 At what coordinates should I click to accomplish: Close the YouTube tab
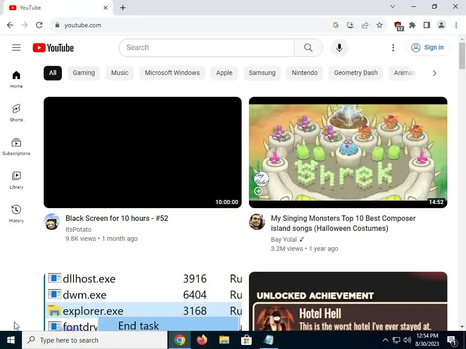tap(106, 8)
